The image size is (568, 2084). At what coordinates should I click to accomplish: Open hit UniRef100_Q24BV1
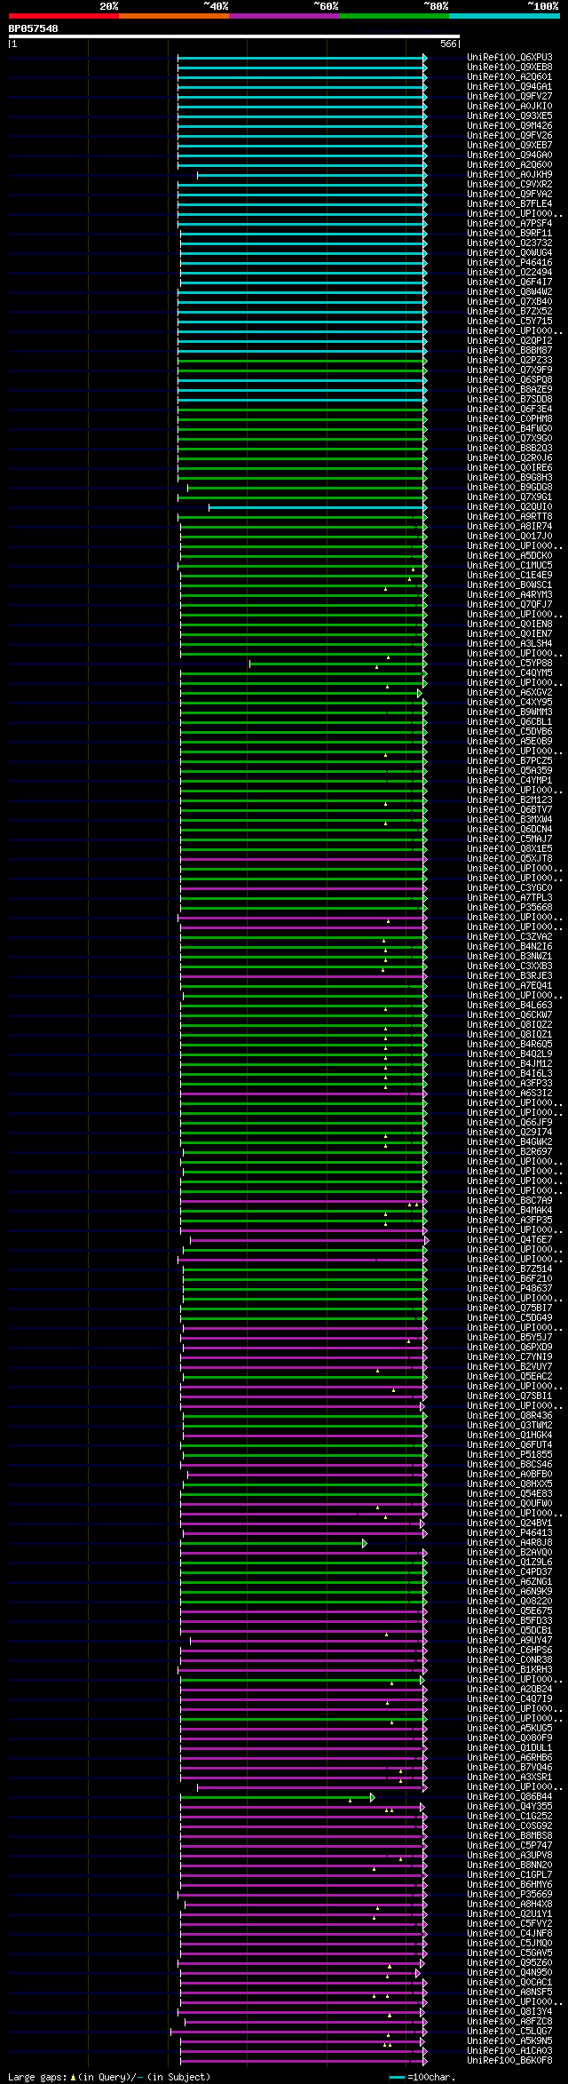tap(509, 1523)
